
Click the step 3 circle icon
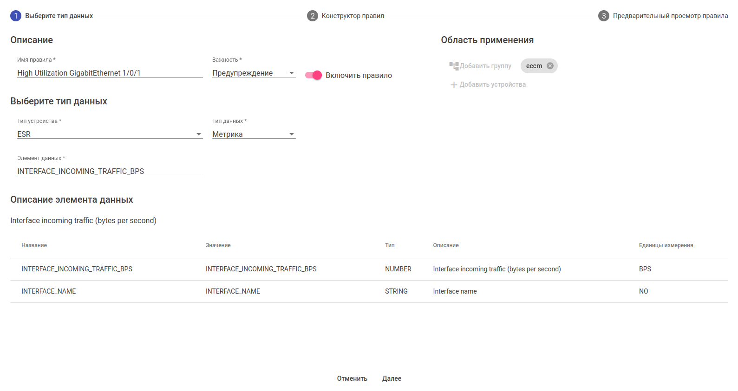click(604, 16)
